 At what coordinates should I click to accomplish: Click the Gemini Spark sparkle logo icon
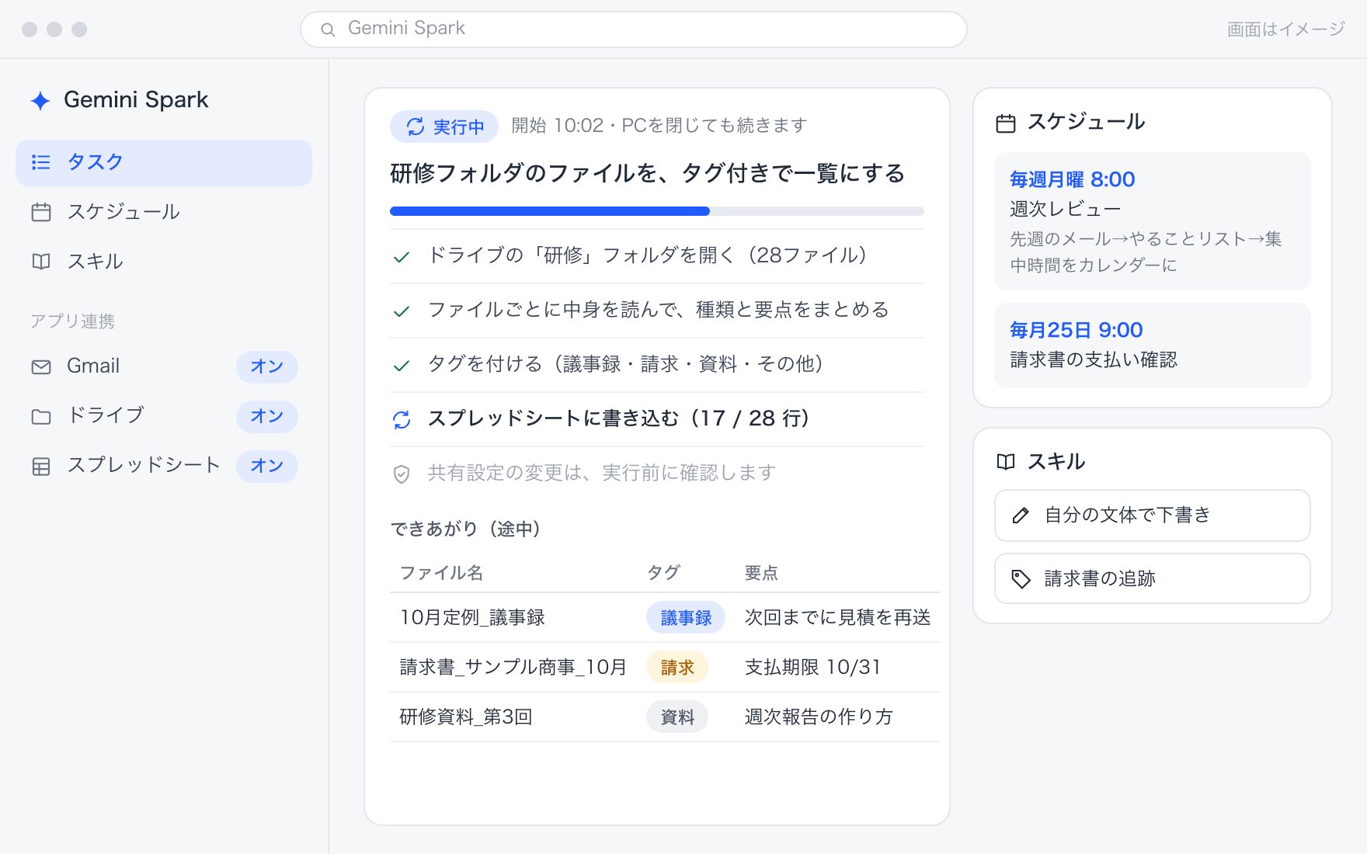(40, 100)
